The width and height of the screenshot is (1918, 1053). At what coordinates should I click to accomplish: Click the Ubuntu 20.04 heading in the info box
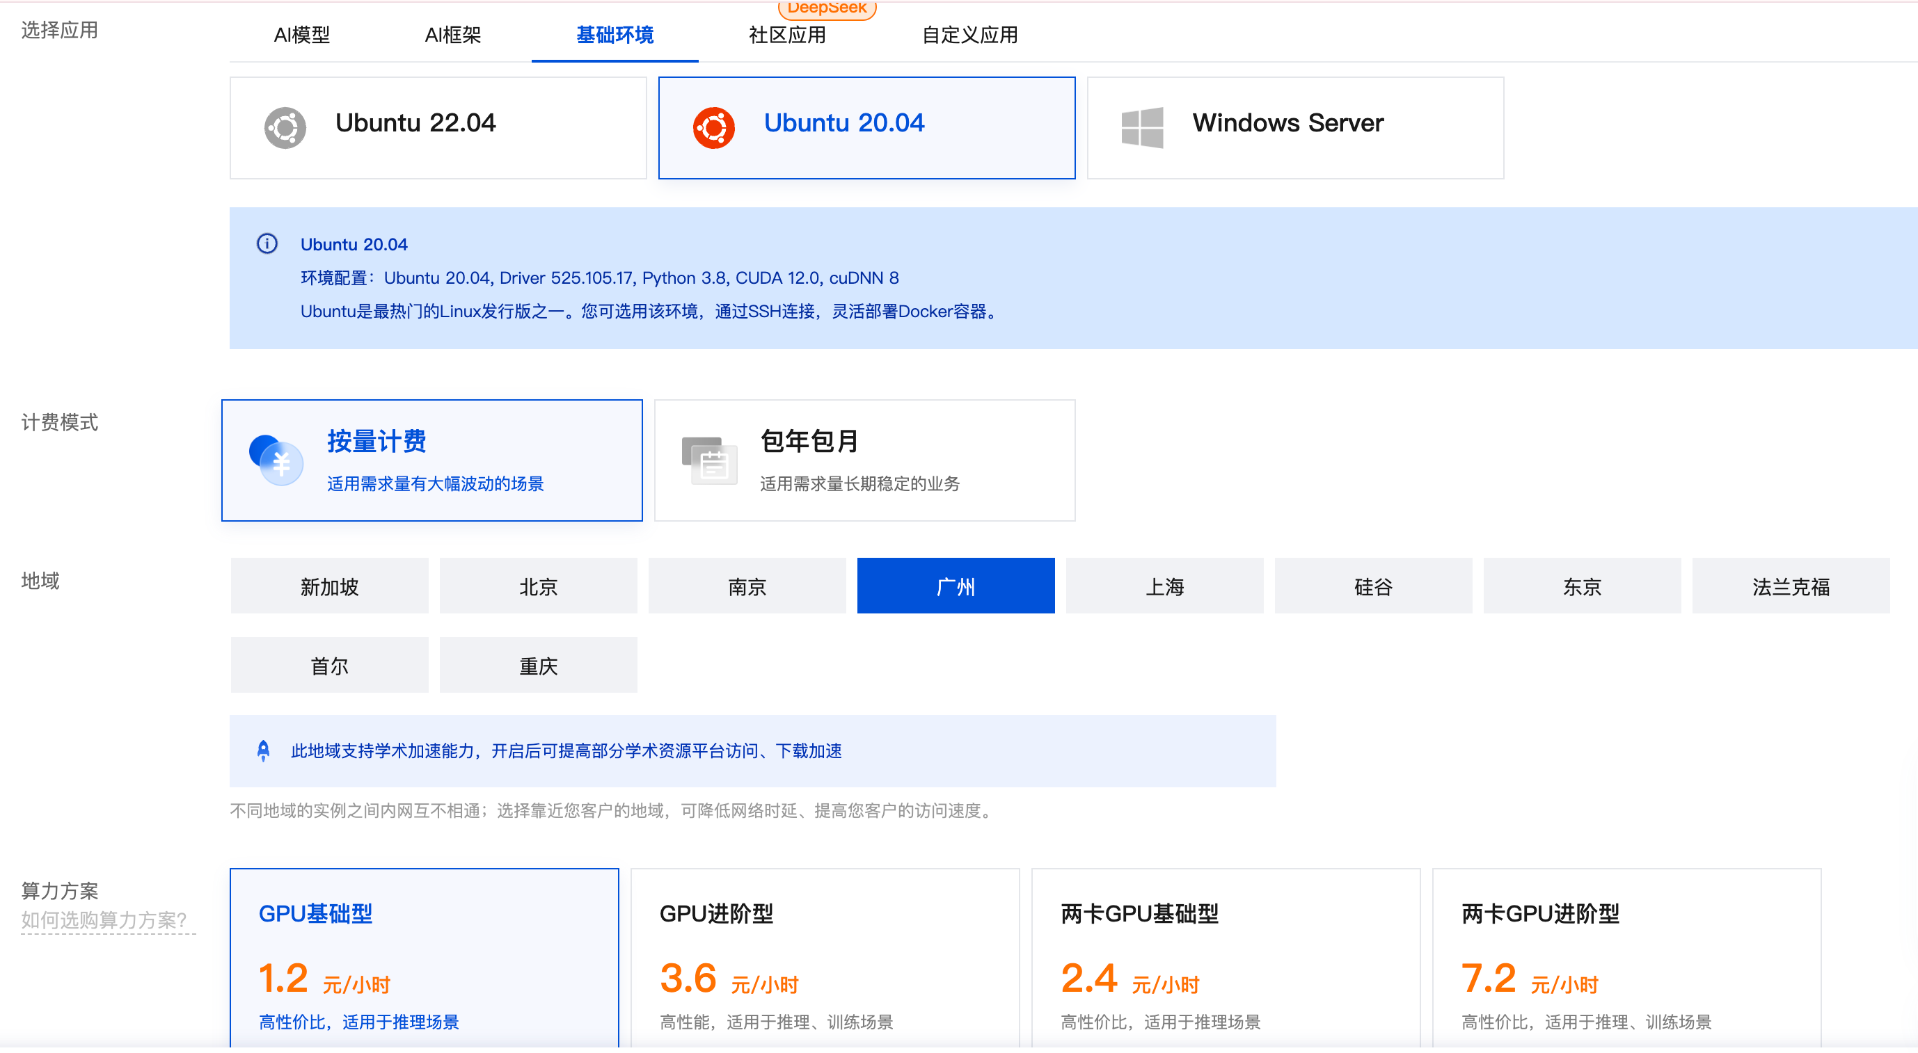(x=354, y=245)
